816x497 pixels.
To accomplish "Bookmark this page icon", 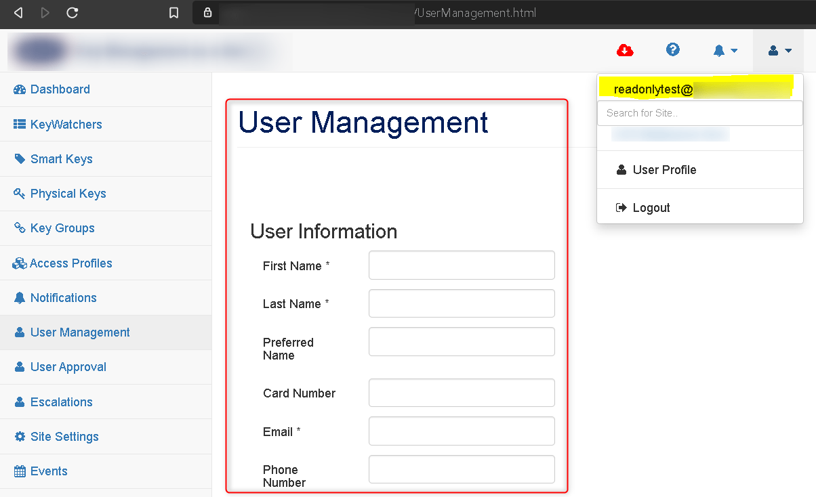I will 174,13.
